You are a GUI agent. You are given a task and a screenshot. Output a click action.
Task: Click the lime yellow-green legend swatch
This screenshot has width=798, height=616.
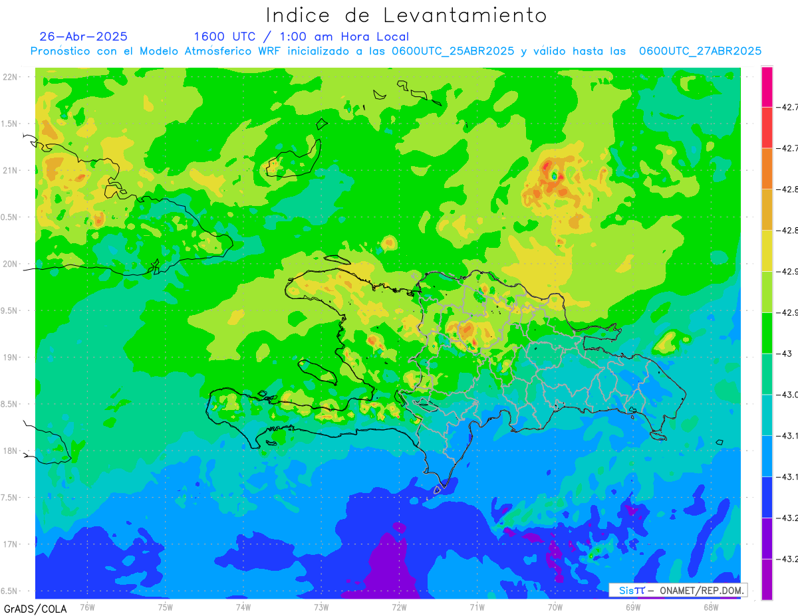[767, 292]
